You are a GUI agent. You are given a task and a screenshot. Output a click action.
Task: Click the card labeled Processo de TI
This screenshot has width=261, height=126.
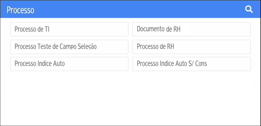[69, 29]
